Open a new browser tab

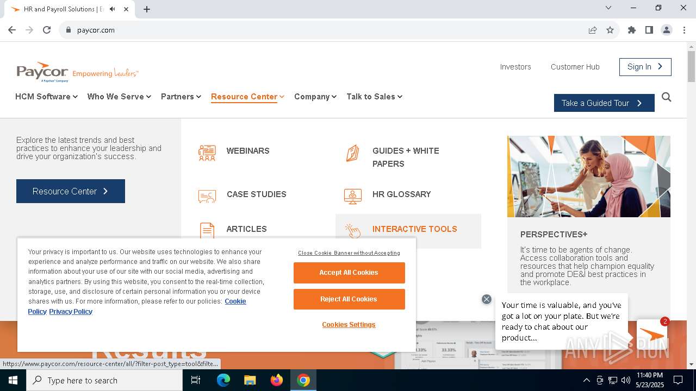point(147,9)
